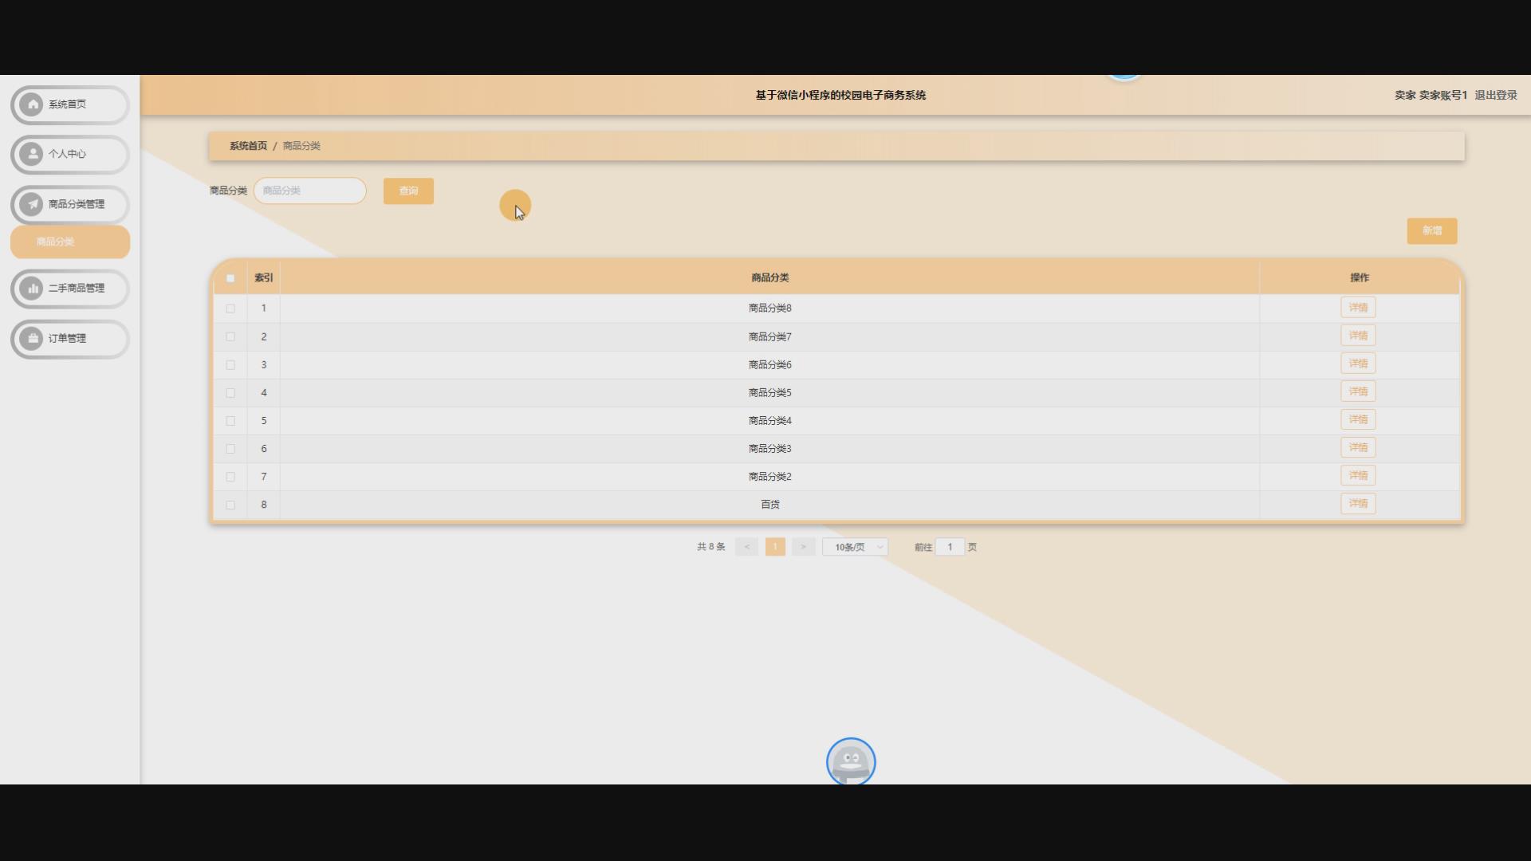Select the checkbox for the 百货 row
The image size is (1531, 861).
point(230,505)
